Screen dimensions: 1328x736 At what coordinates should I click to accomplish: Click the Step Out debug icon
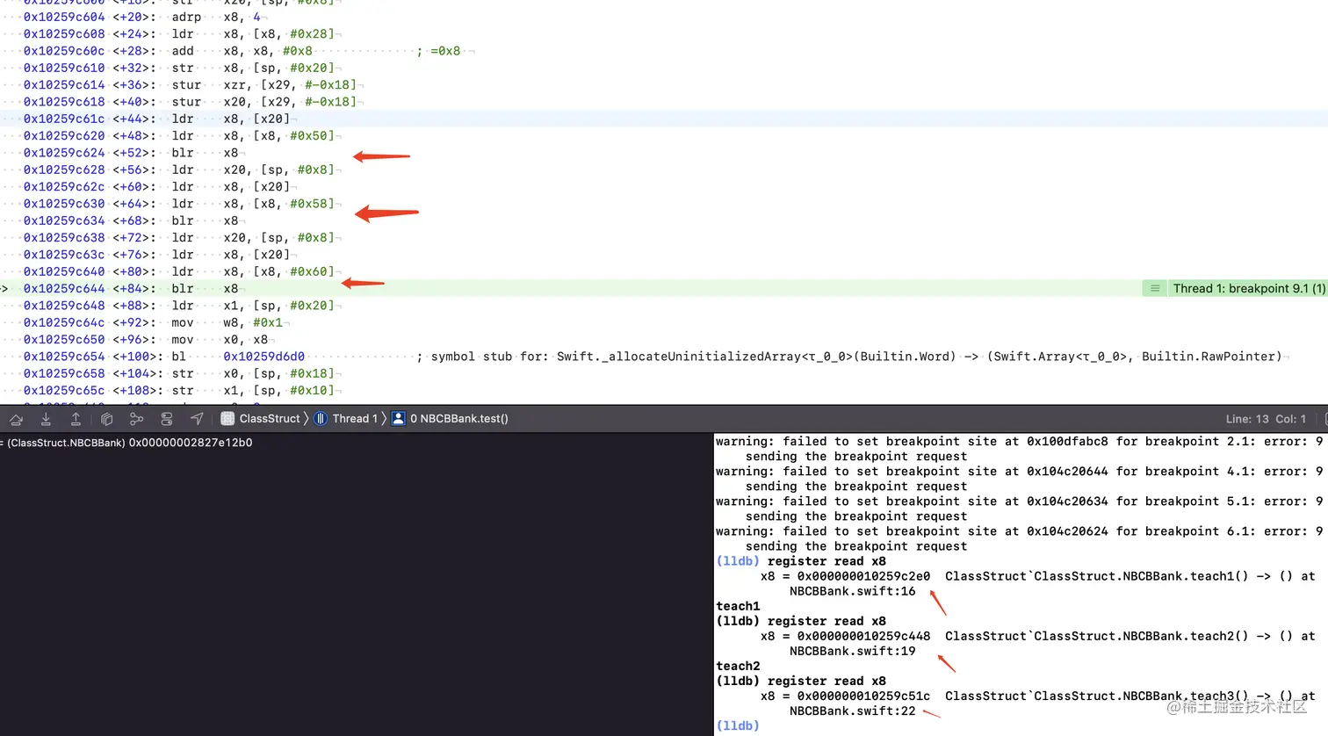pos(76,419)
